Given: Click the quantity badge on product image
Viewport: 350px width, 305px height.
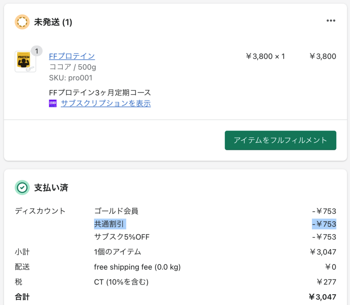Looking at the screenshot, I should click(37, 51).
